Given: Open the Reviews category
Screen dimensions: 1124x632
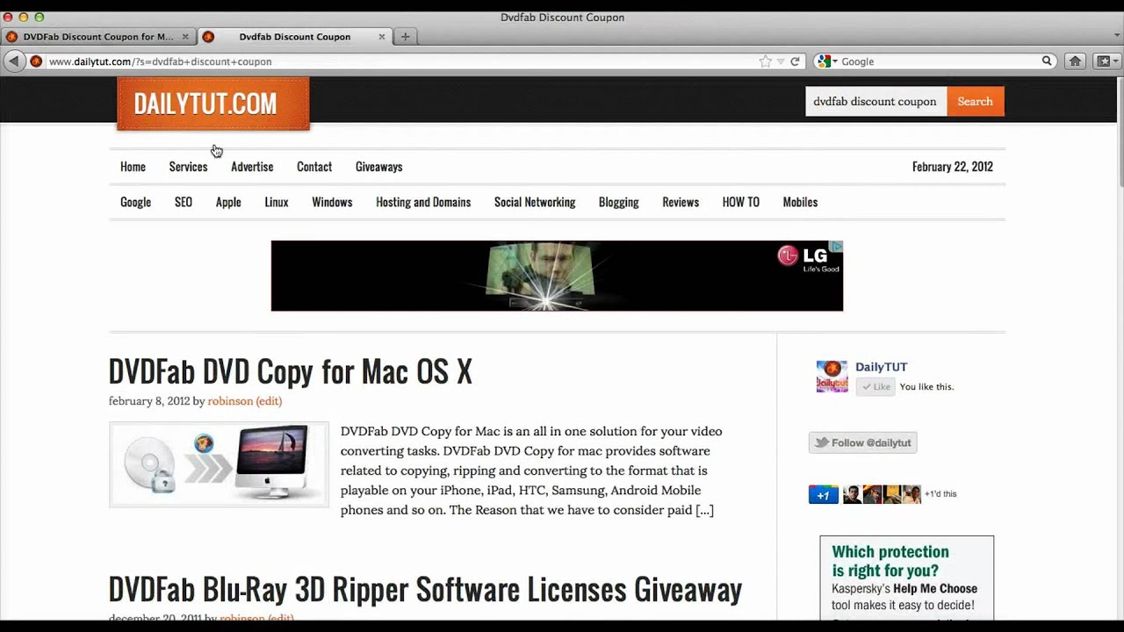Looking at the screenshot, I should (681, 202).
